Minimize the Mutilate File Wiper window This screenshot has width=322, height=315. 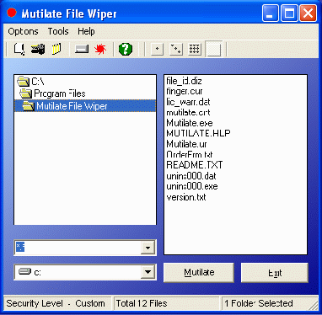[x=270, y=13]
